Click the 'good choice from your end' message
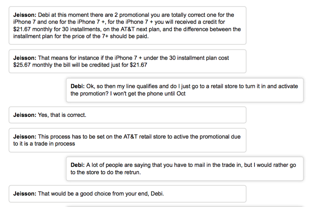Screen dimensions: 312x207 tap(128, 194)
